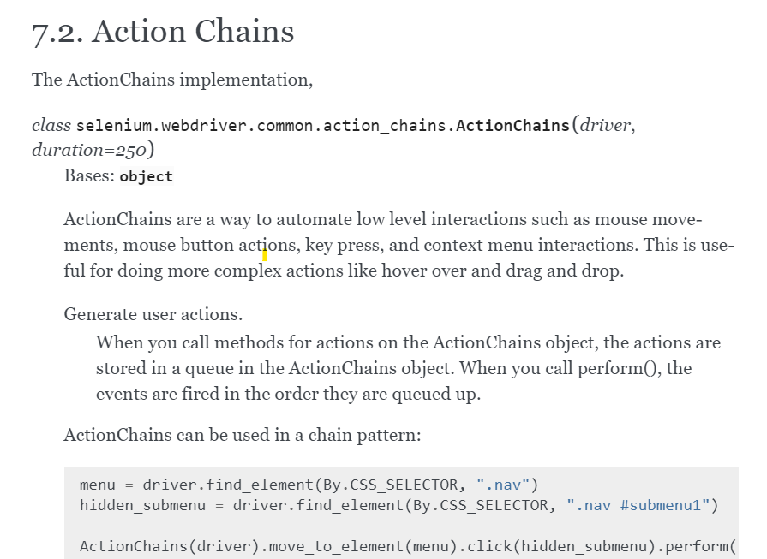767x559 pixels.
Task: Click "The ActionChains implementation," sentence
Action: click(172, 80)
